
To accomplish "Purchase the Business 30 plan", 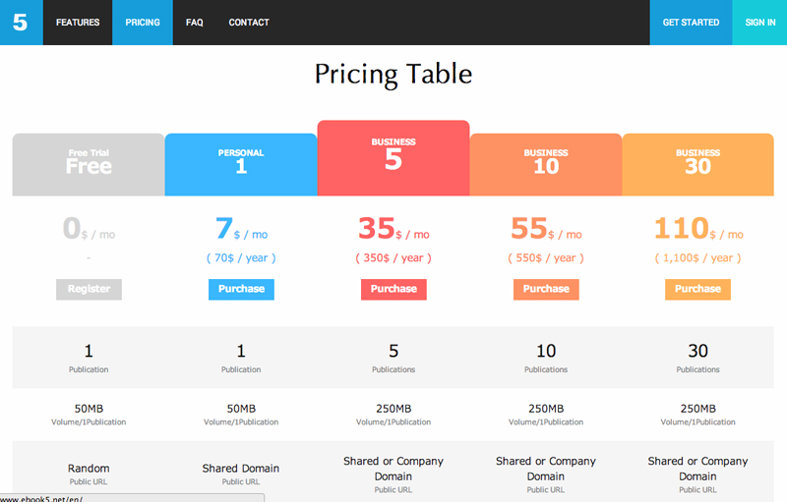I will pyautogui.click(x=697, y=289).
